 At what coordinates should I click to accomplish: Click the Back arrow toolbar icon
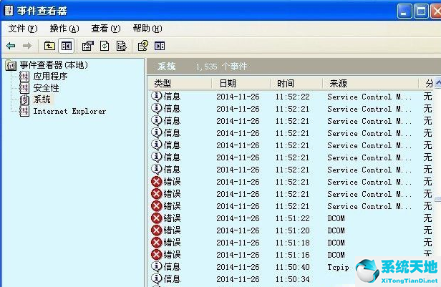pyautogui.click(x=11, y=46)
